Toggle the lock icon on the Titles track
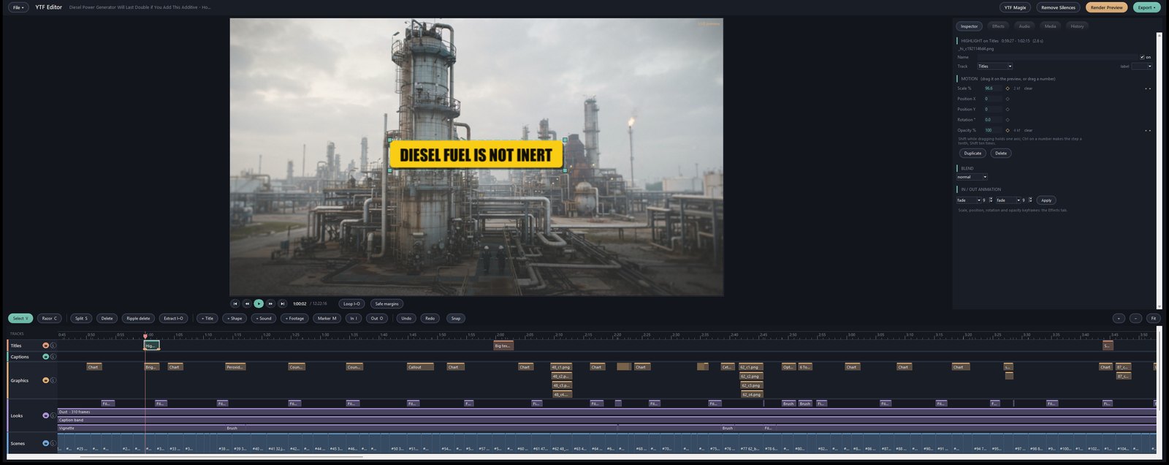1169x465 pixels. click(x=53, y=345)
